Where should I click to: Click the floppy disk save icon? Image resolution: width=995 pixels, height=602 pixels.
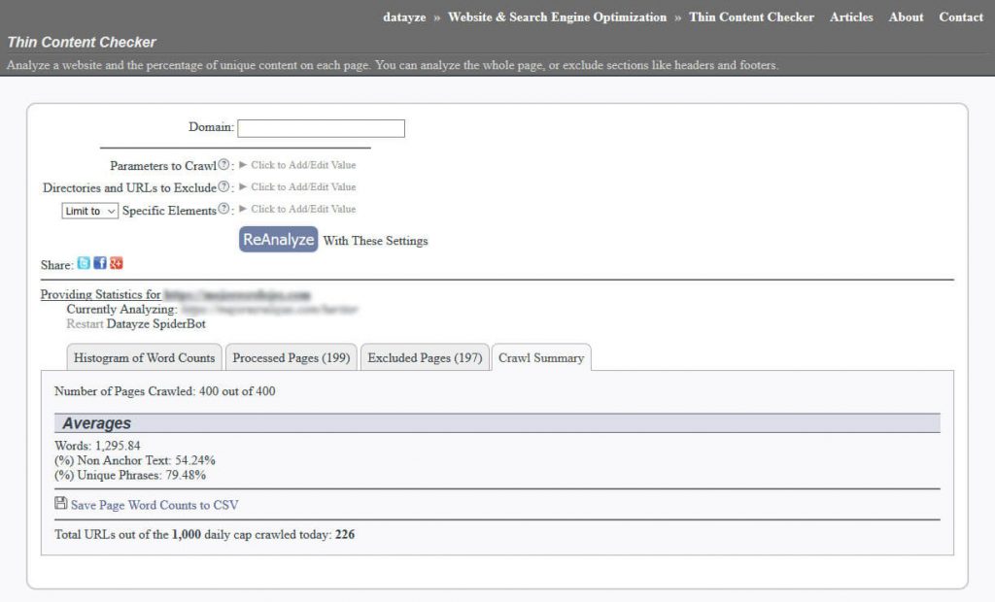(60, 503)
